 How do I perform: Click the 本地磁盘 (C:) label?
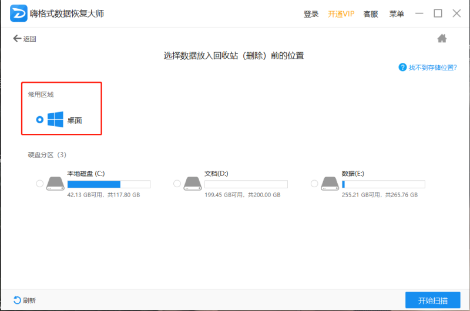click(x=86, y=174)
